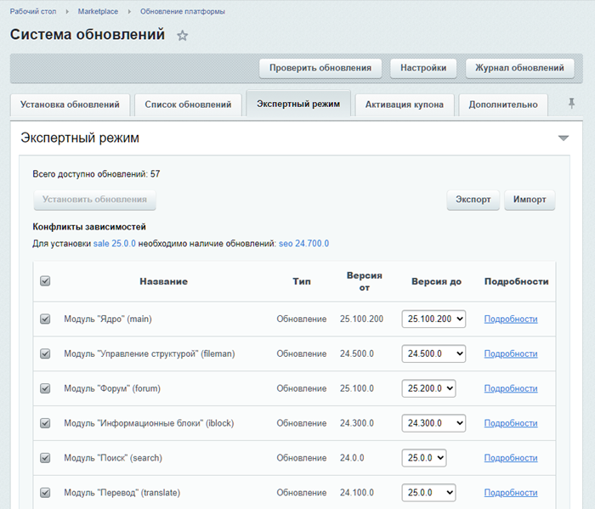Click the Подробности column header
Image resolution: width=595 pixels, height=509 pixels.
point(517,281)
